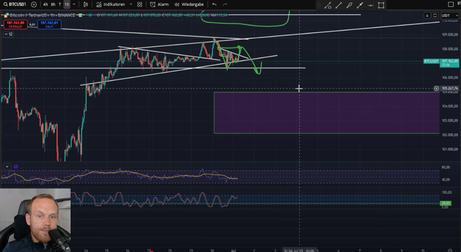Expand the timeframe interval dropdown

74,4
